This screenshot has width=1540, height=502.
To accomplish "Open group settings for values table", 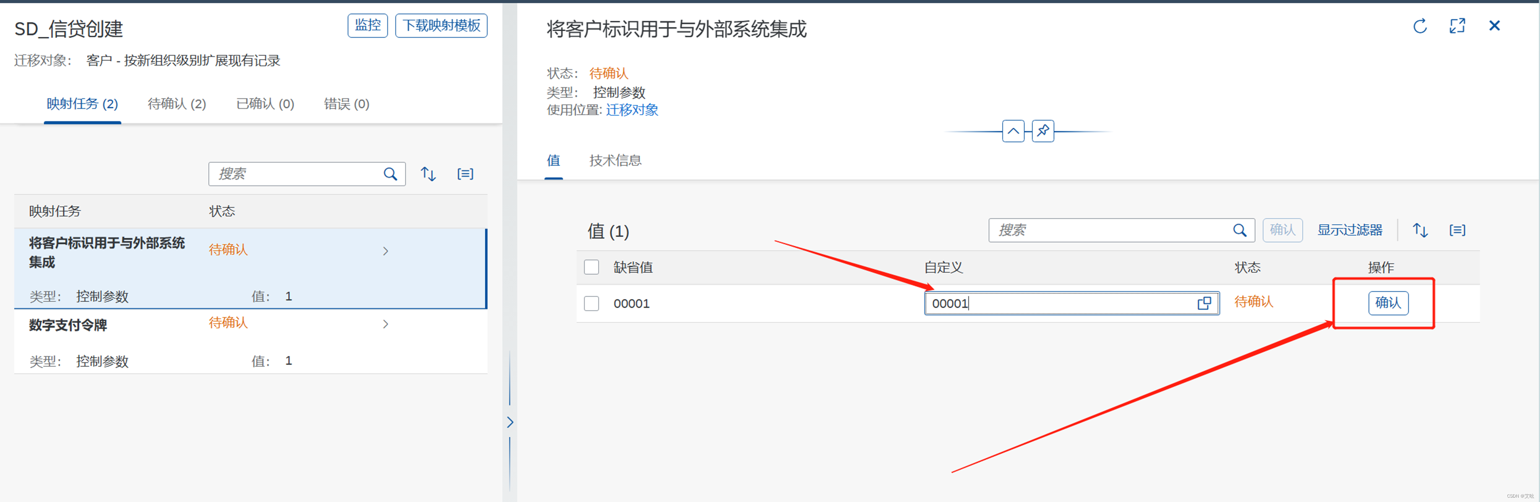I will (1458, 230).
